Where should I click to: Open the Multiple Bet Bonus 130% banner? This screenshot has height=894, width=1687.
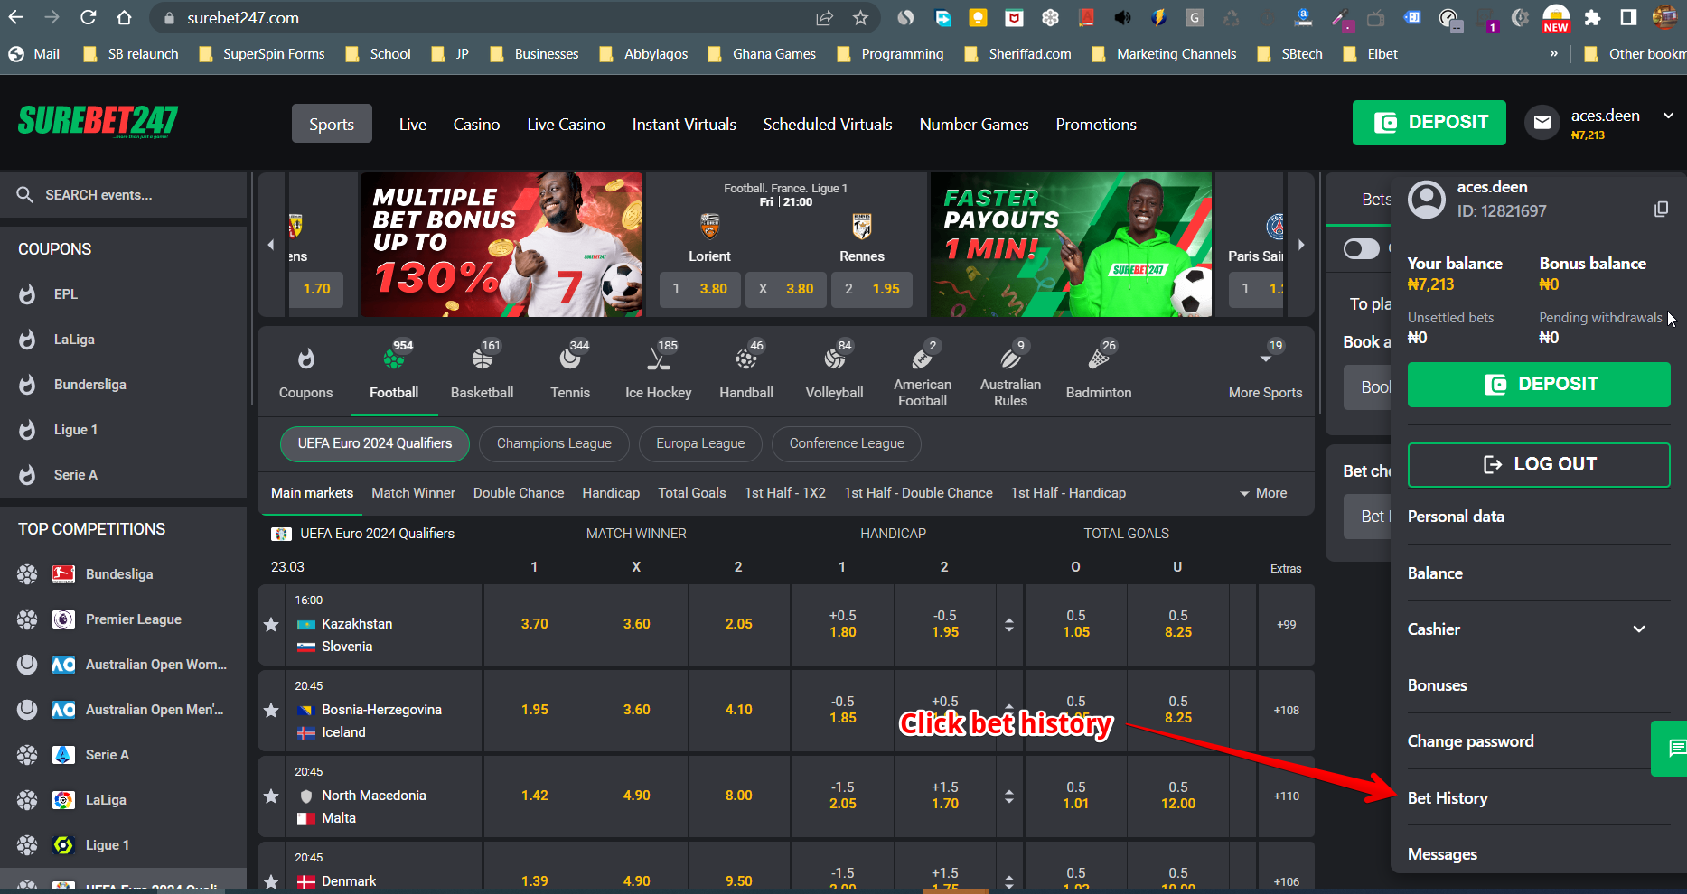coord(501,245)
